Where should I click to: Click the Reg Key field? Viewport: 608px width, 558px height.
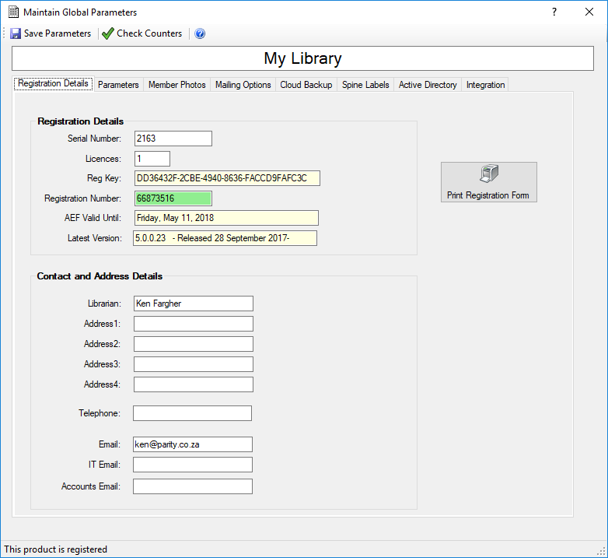pos(227,178)
